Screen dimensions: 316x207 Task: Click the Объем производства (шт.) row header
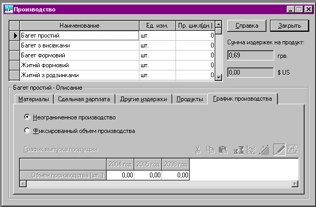click(63, 175)
